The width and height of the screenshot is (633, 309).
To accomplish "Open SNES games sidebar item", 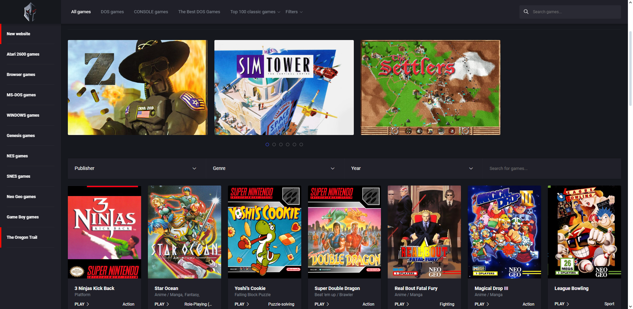I will 19,176.
